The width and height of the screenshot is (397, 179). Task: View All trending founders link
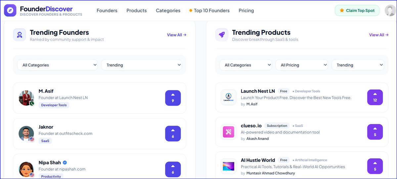click(x=177, y=35)
